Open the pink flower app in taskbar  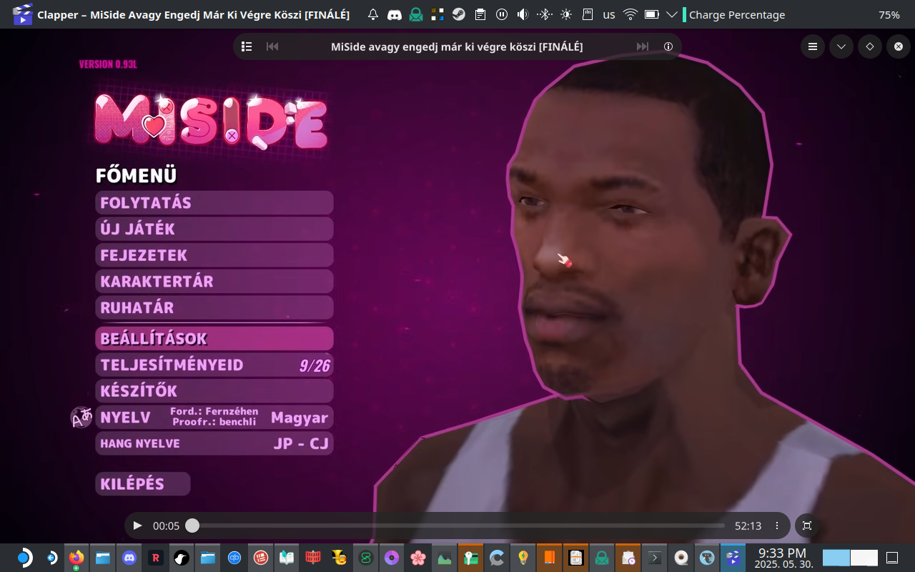click(x=418, y=558)
